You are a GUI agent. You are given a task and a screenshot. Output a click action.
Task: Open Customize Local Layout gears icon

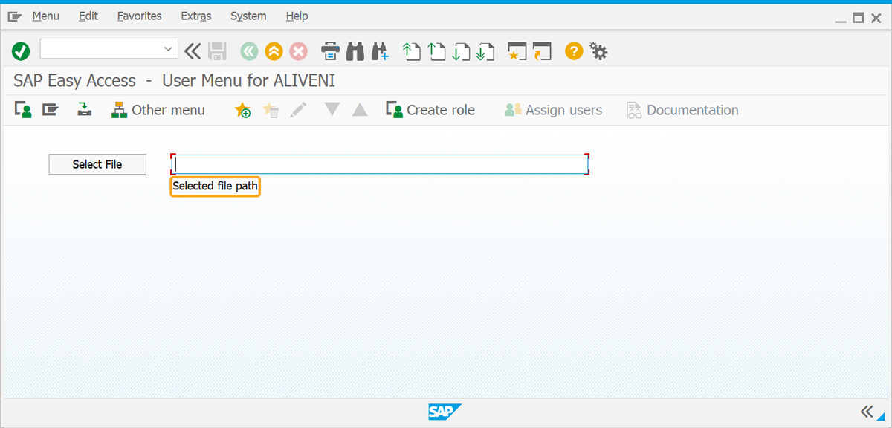pyautogui.click(x=598, y=51)
